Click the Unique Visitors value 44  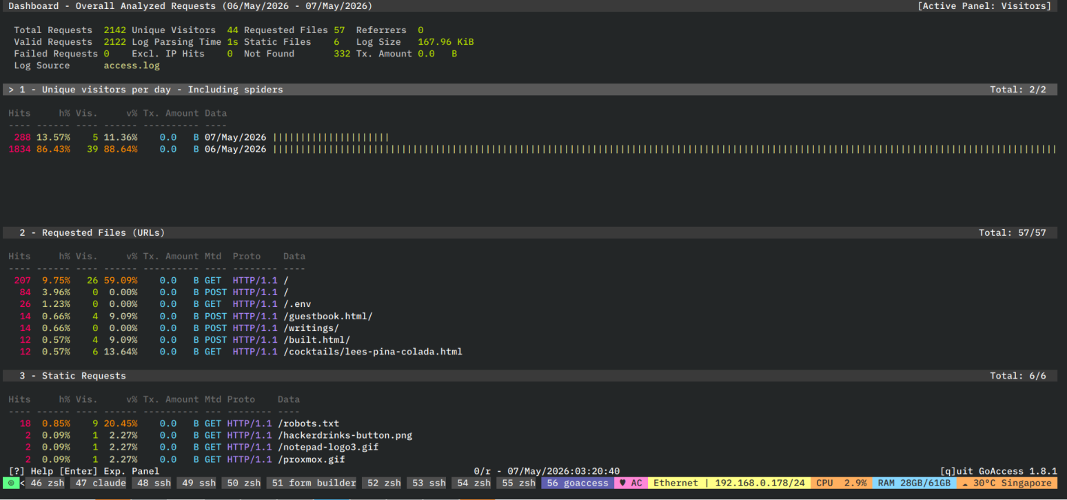point(232,30)
